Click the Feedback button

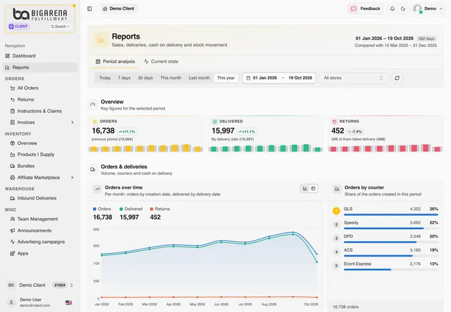[x=366, y=8]
